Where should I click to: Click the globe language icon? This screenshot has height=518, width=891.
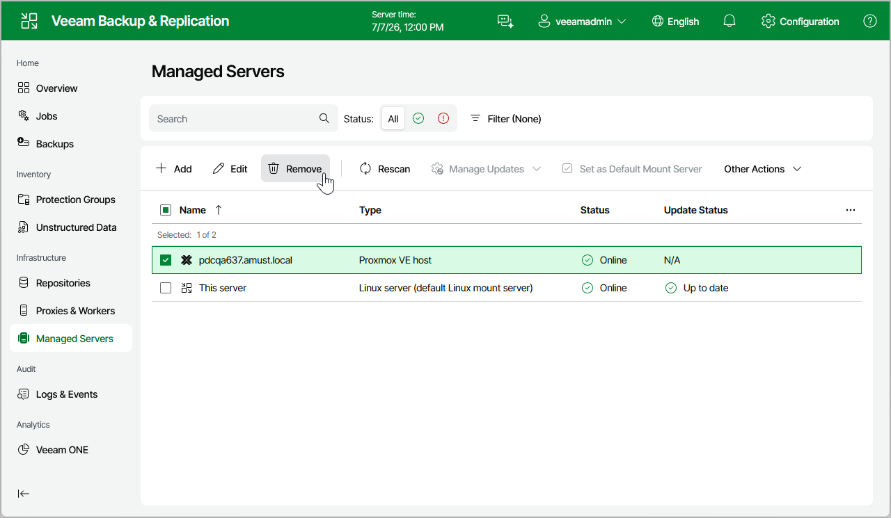[658, 21]
